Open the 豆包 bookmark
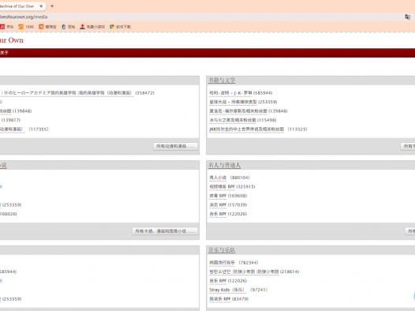The image size is (415, 311). click(x=69, y=27)
